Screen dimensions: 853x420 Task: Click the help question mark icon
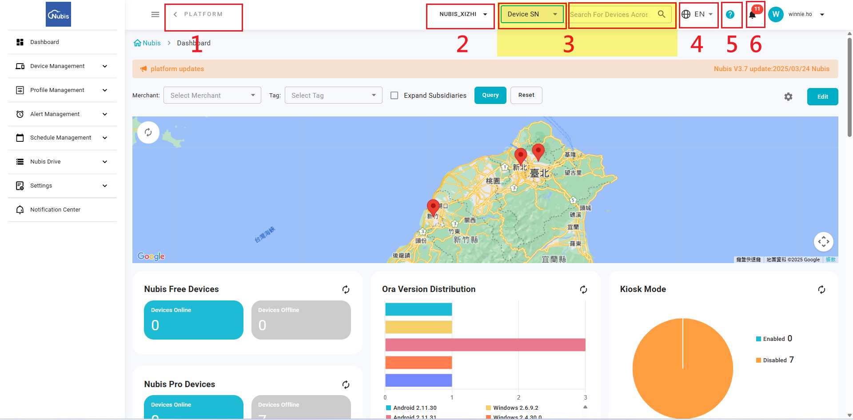coord(730,15)
